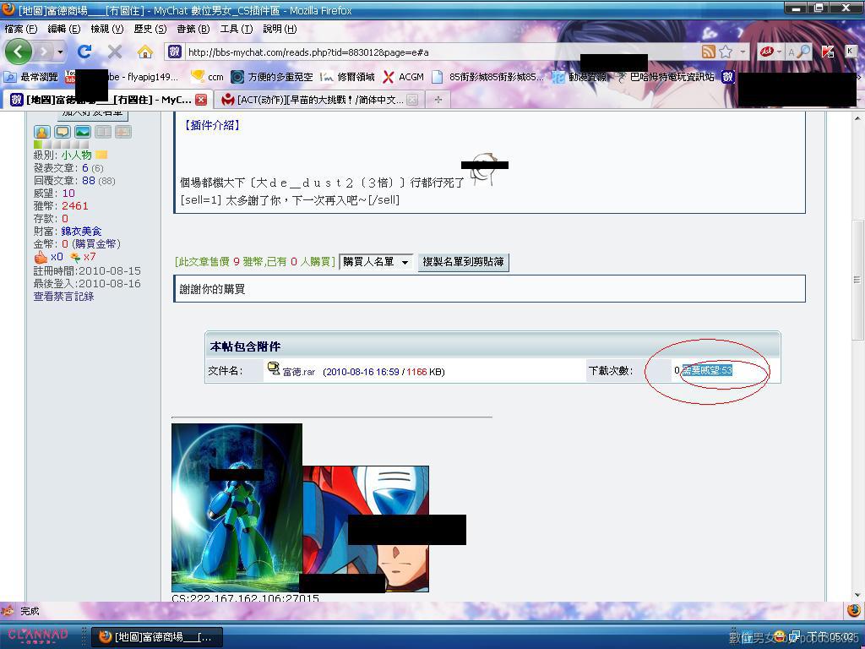Open the 檢視(V) menu
Screen dimensions: 865x649
pos(107,29)
